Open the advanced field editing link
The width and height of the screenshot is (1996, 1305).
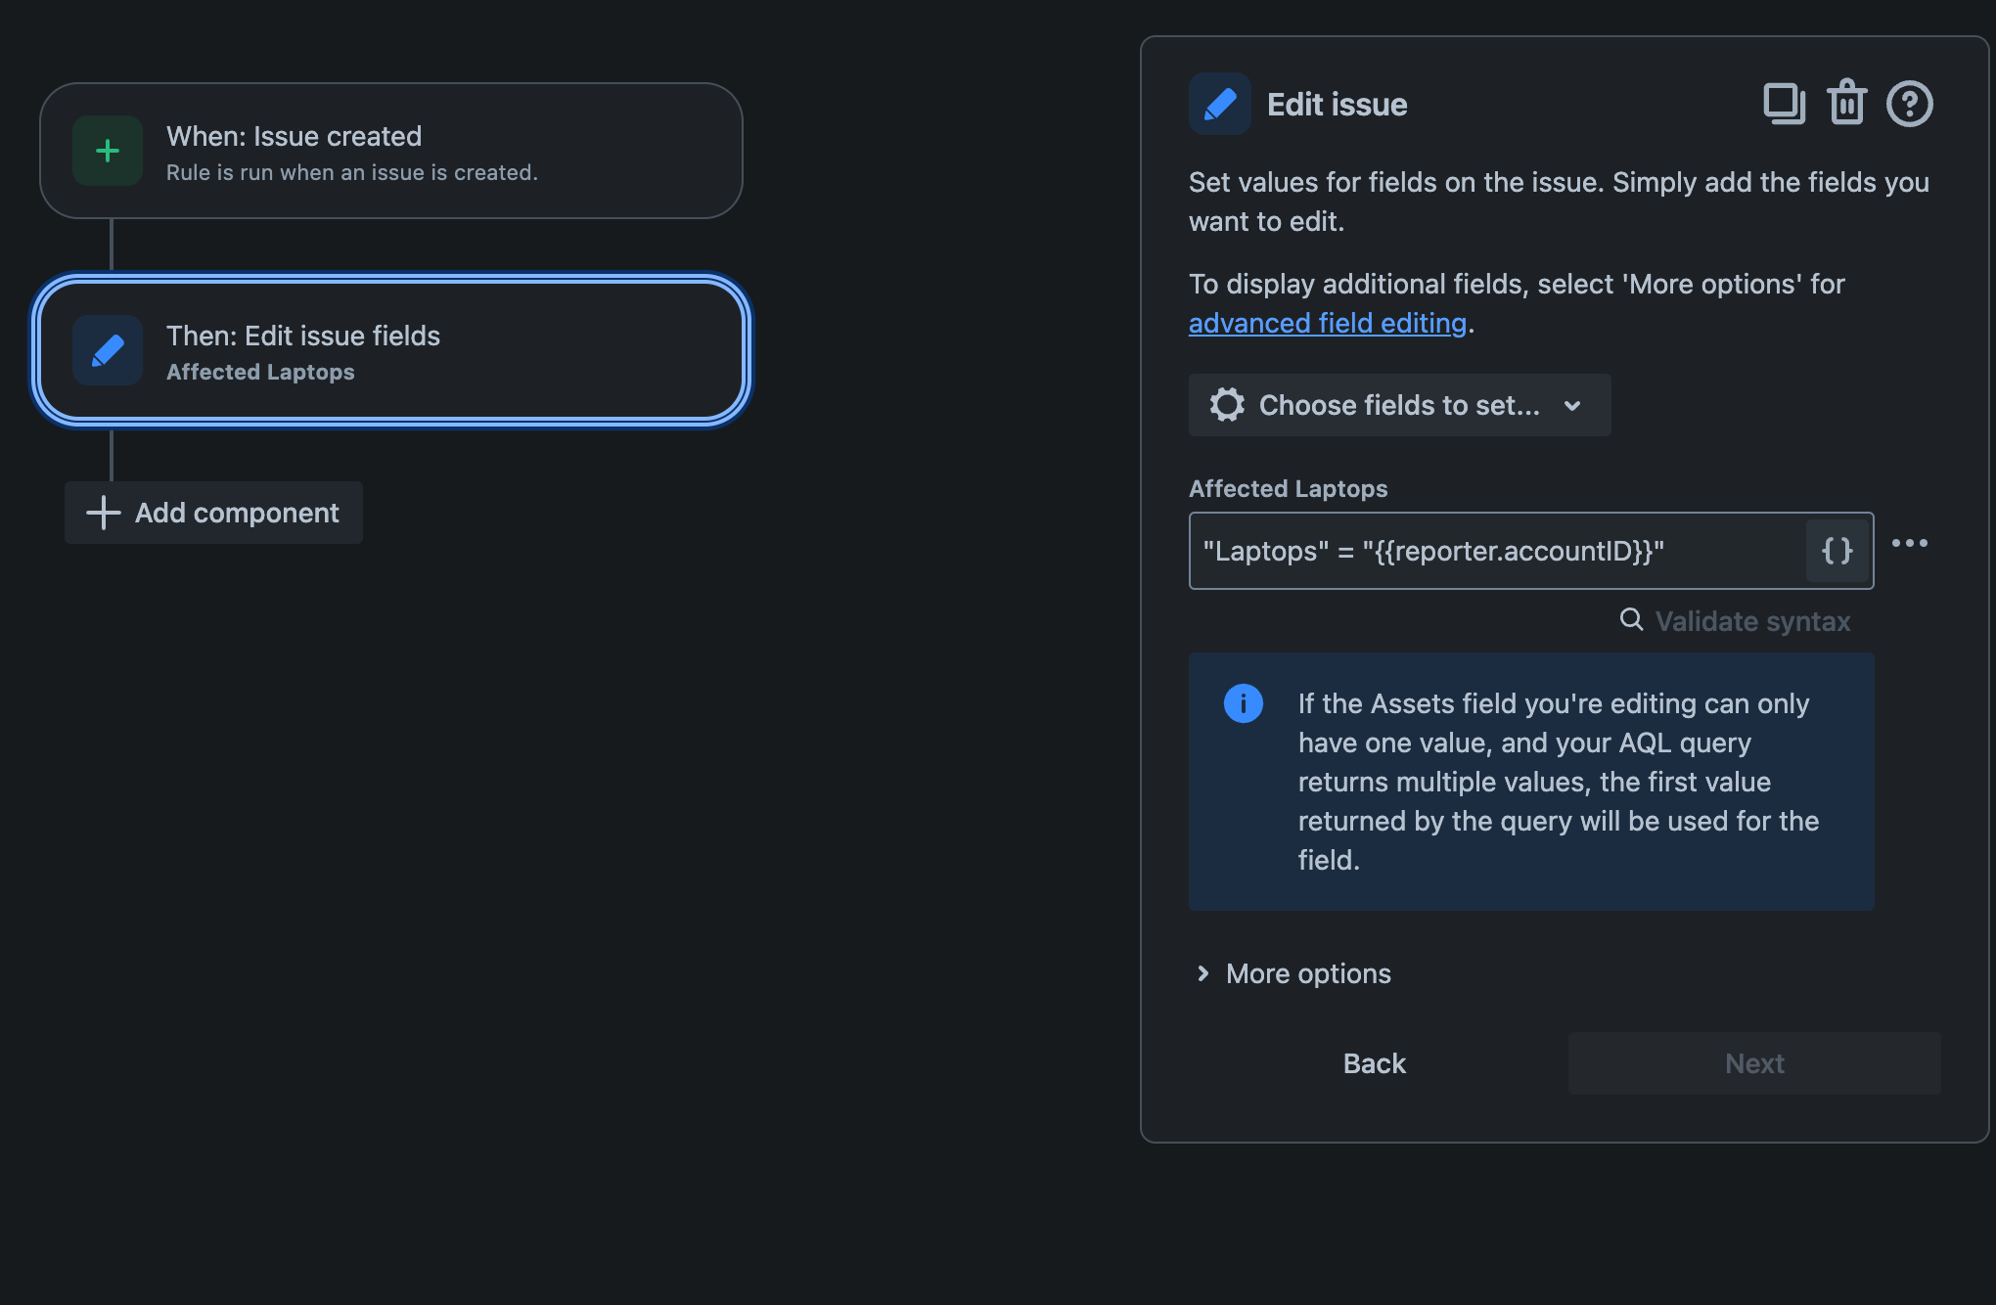click(x=1327, y=323)
